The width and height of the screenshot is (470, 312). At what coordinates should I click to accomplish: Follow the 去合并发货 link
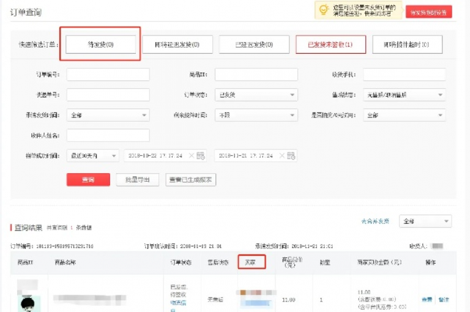pos(375,221)
